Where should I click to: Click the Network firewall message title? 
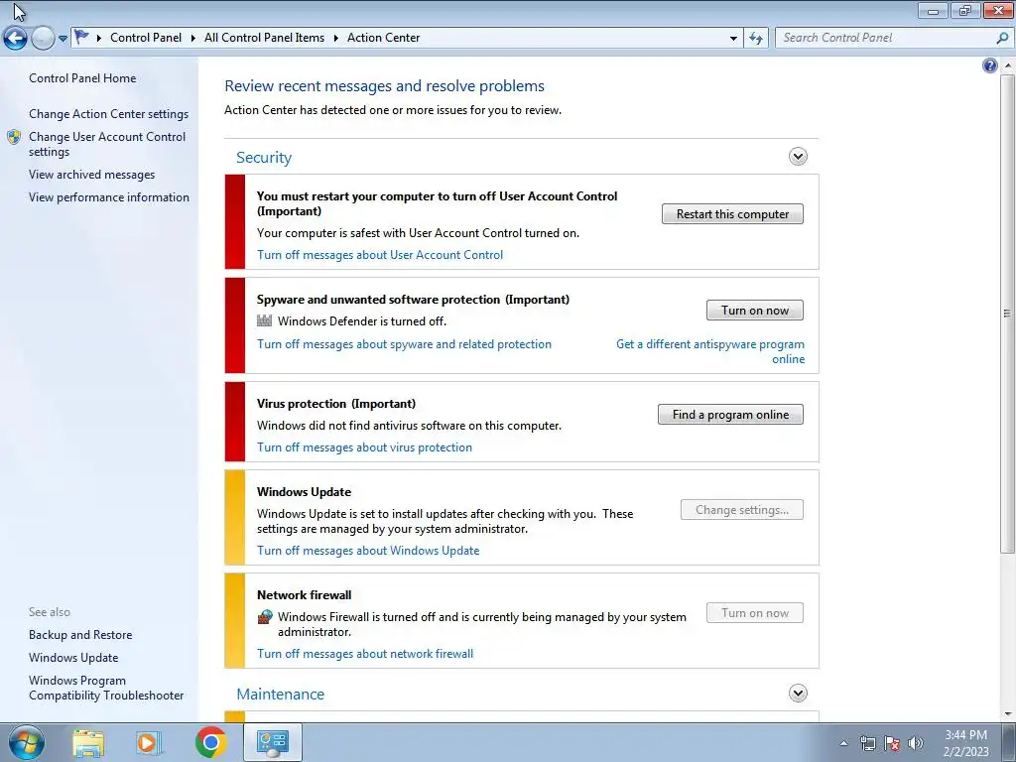click(304, 595)
